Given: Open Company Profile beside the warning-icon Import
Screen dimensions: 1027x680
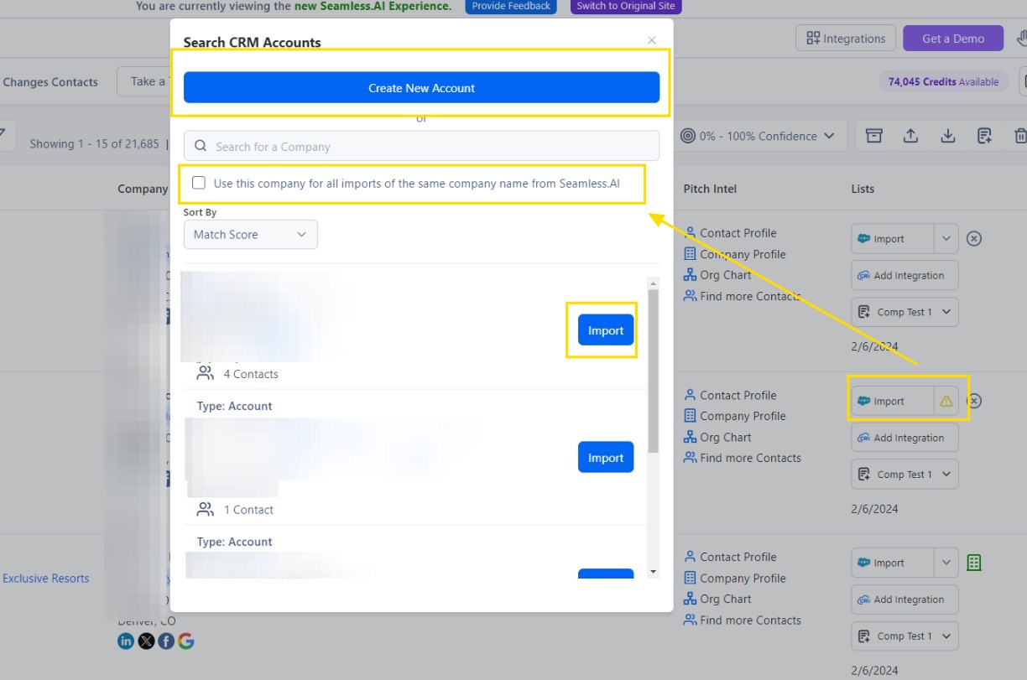Looking at the screenshot, I should click(x=735, y=416).
